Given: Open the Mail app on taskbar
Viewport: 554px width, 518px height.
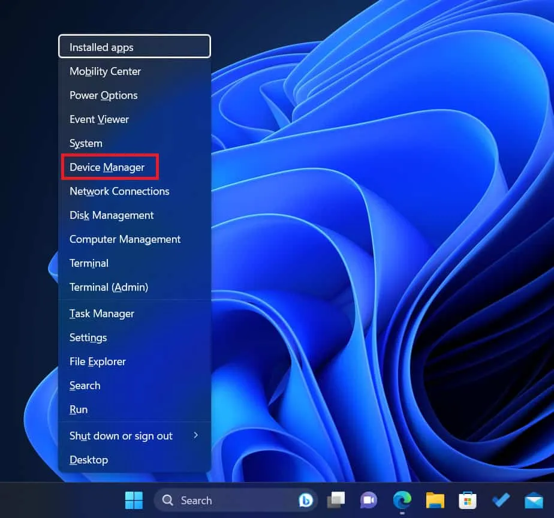Looking at the screenshot, I should pos(534,501).
